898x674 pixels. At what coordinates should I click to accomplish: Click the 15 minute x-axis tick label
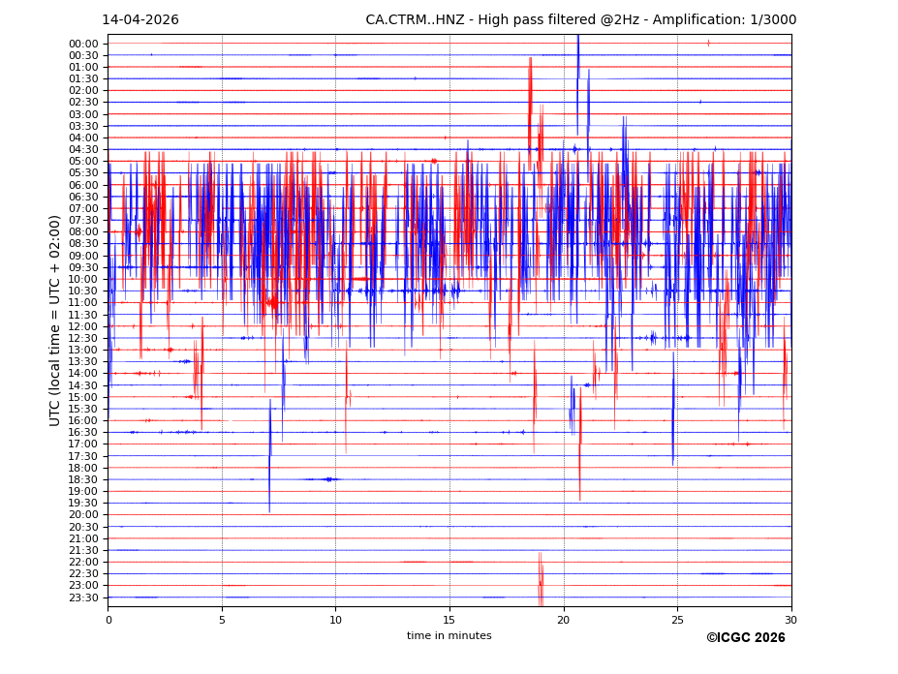click(449, 619)
